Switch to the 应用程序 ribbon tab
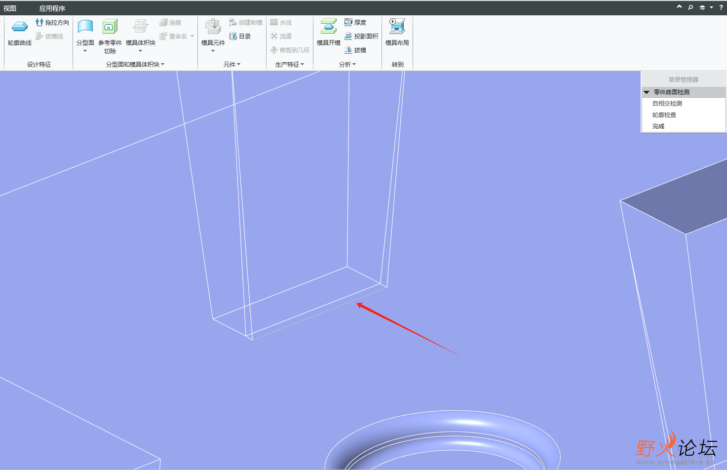 pyautogui.click(x=52, y=8)
